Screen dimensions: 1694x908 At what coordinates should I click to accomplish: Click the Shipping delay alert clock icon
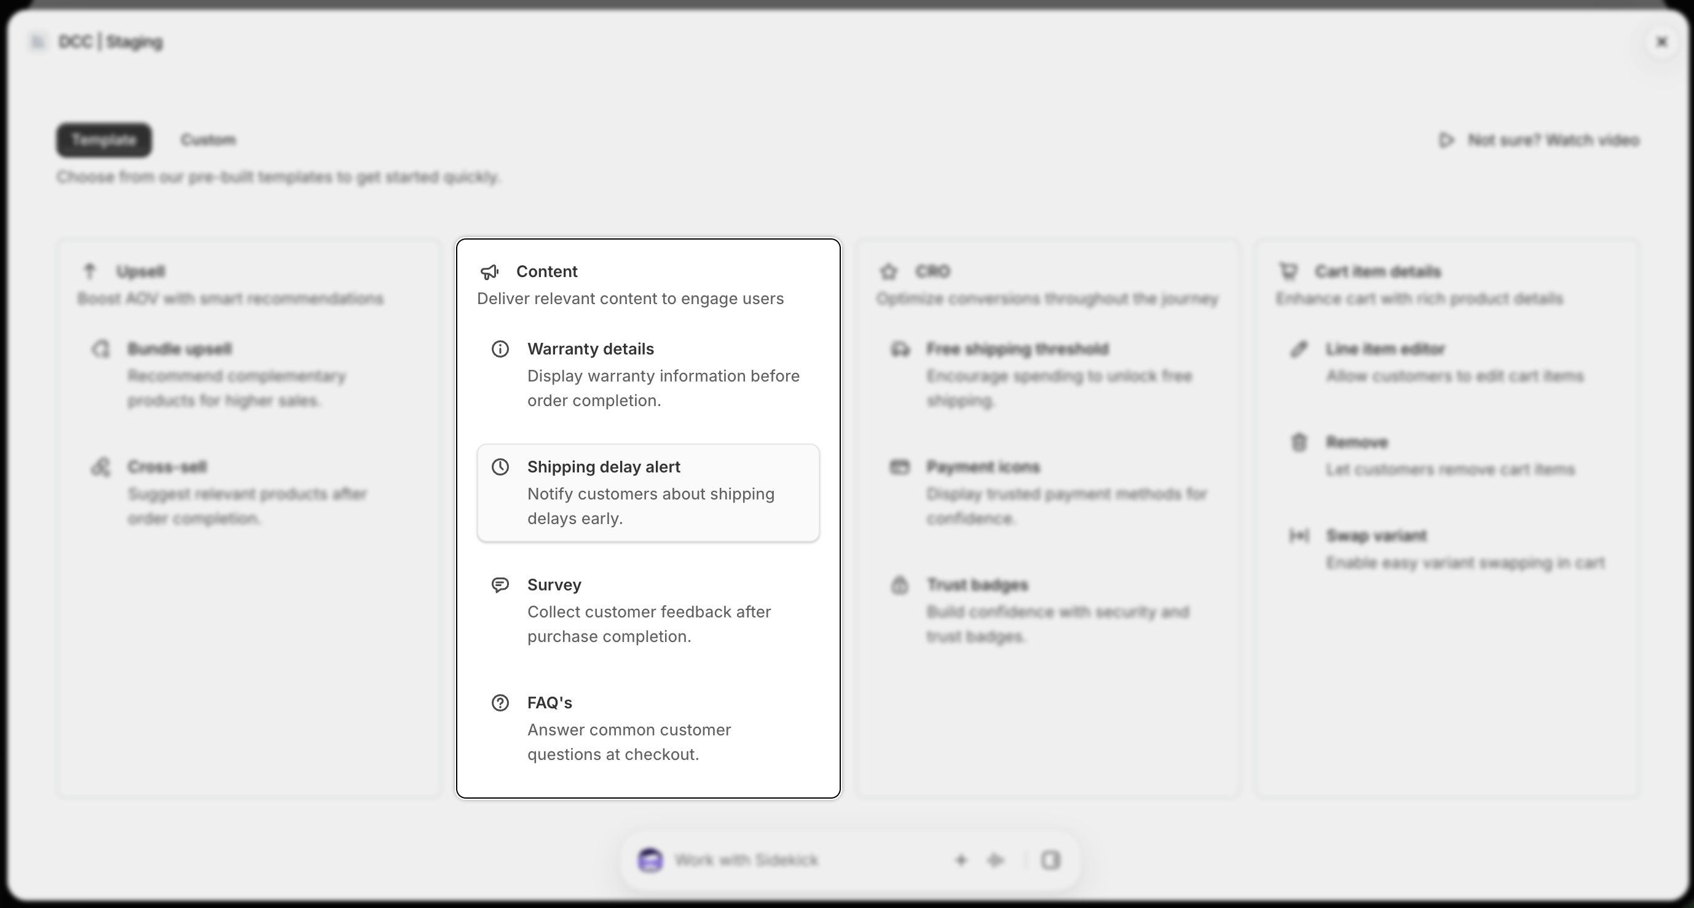[x=500, y=467]
